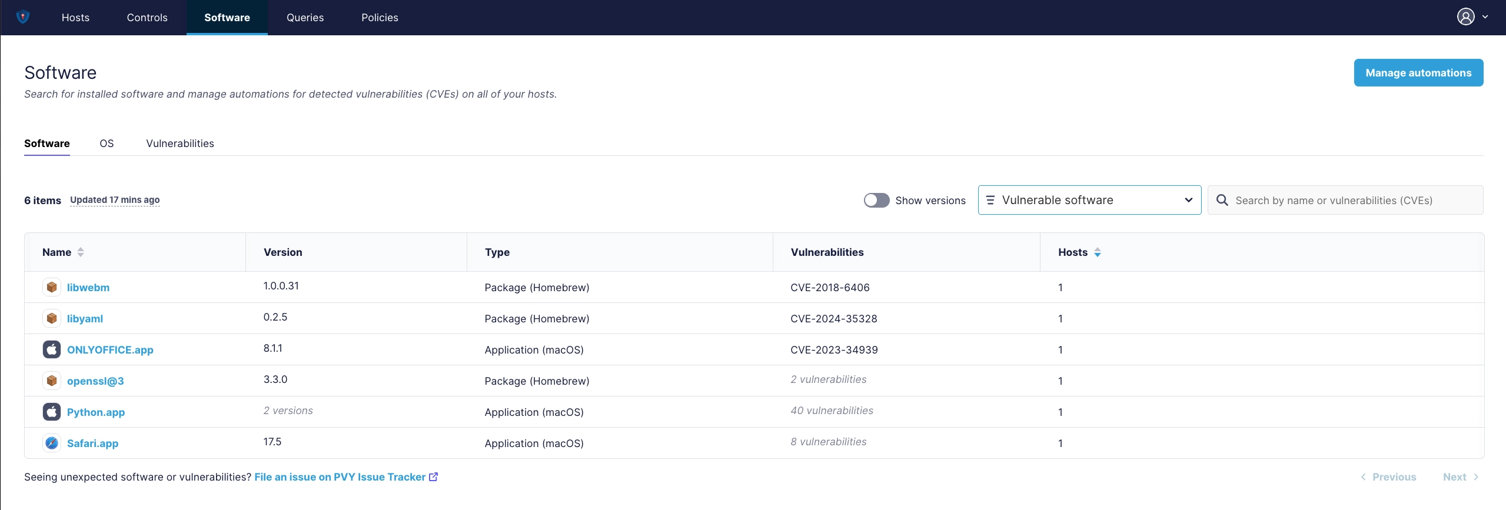
Task: Open the Vulnerable software filter dropdown
Action: (1089, 200)
